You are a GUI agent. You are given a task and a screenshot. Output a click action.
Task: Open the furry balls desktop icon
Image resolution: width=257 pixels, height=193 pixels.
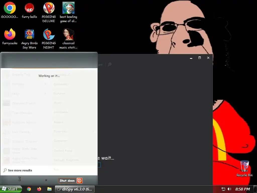click(x=29, y=10)
